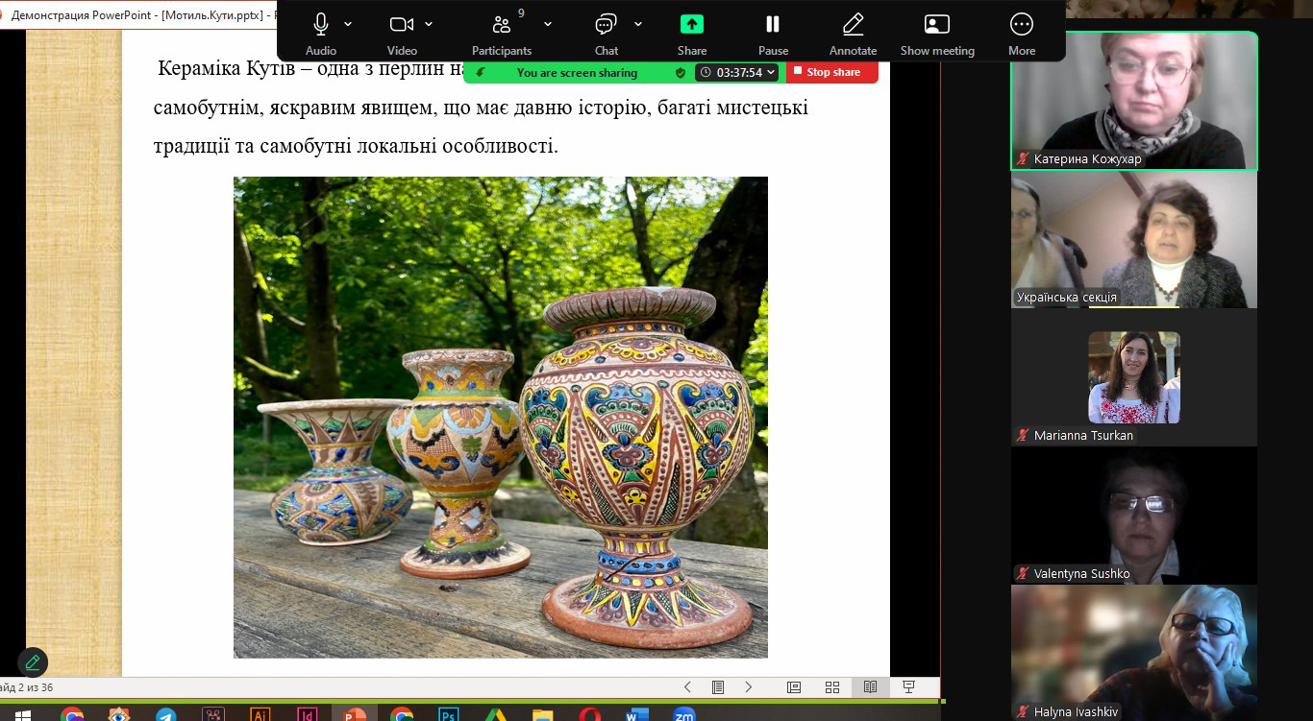Viewport: 1313px width, 721px height.
Task: Start Slide Show view icon
Action: 908,687
